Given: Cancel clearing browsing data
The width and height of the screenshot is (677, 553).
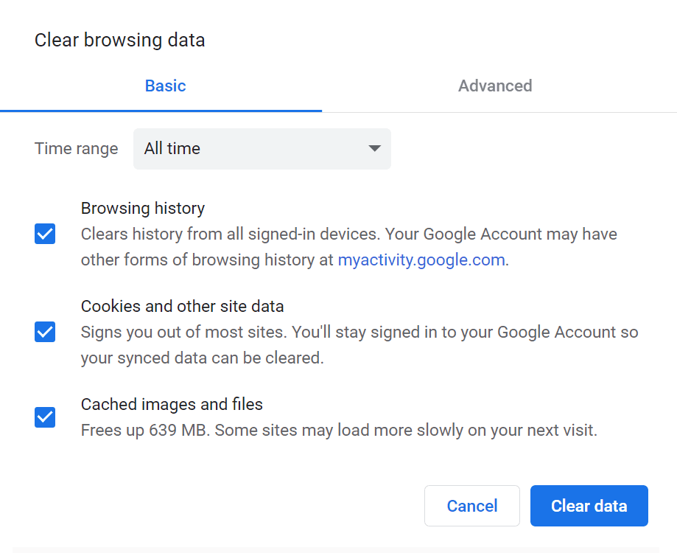Looking at the screenshot, I should pyautogui.click(x=471, y=506).
